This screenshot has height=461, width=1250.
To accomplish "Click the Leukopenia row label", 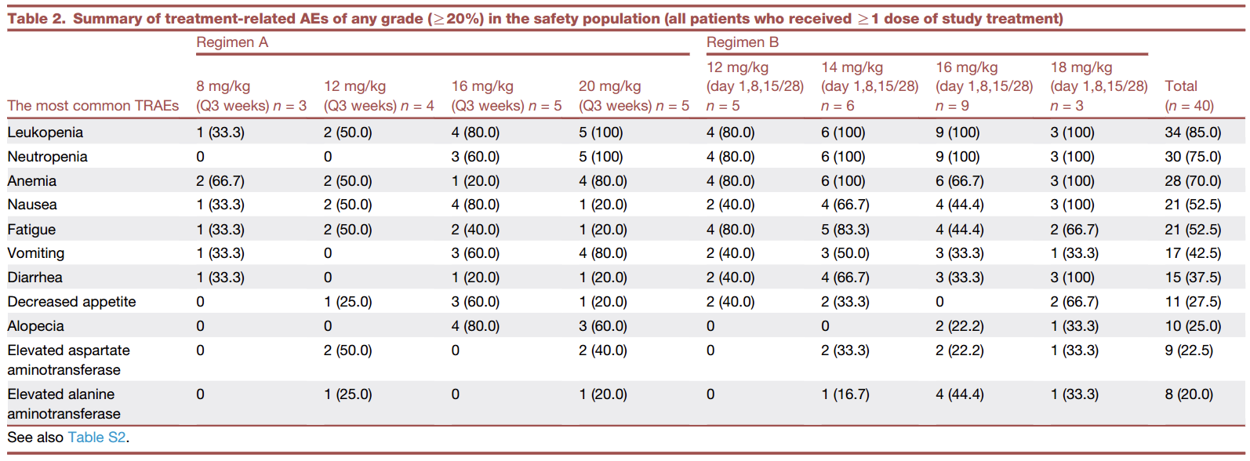I will tap(45, 132).
